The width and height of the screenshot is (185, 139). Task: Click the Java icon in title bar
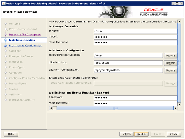pyautogui.click(x=4, y=4)
